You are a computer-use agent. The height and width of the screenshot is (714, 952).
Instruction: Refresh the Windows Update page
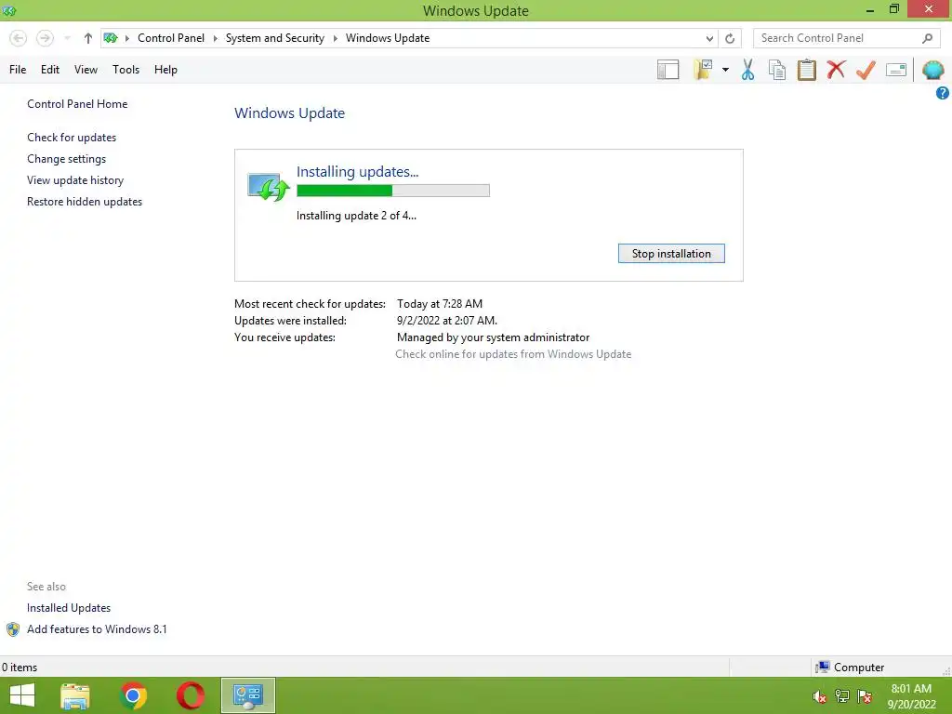(730, 38)
